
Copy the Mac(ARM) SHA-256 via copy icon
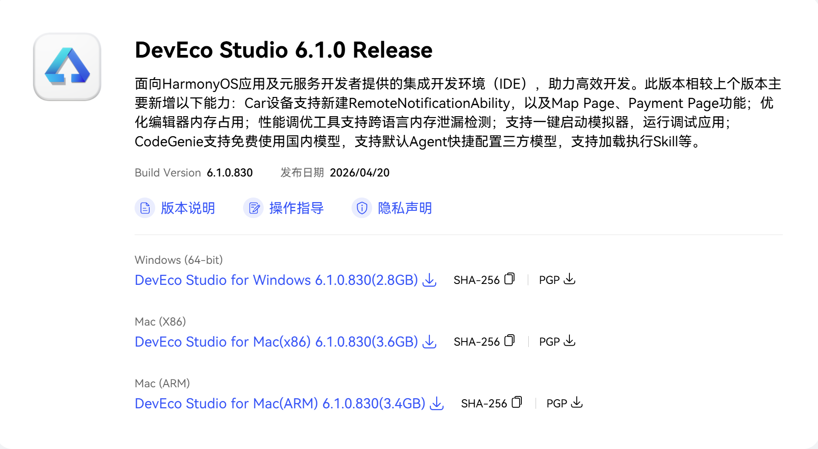[x=517, y=402]
